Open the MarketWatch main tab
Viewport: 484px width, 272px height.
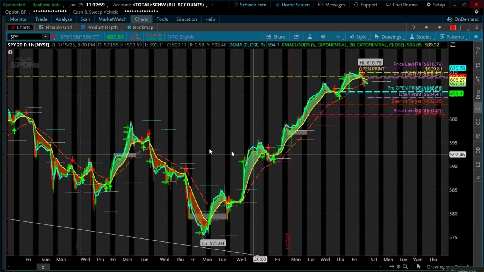coord(112,19)
